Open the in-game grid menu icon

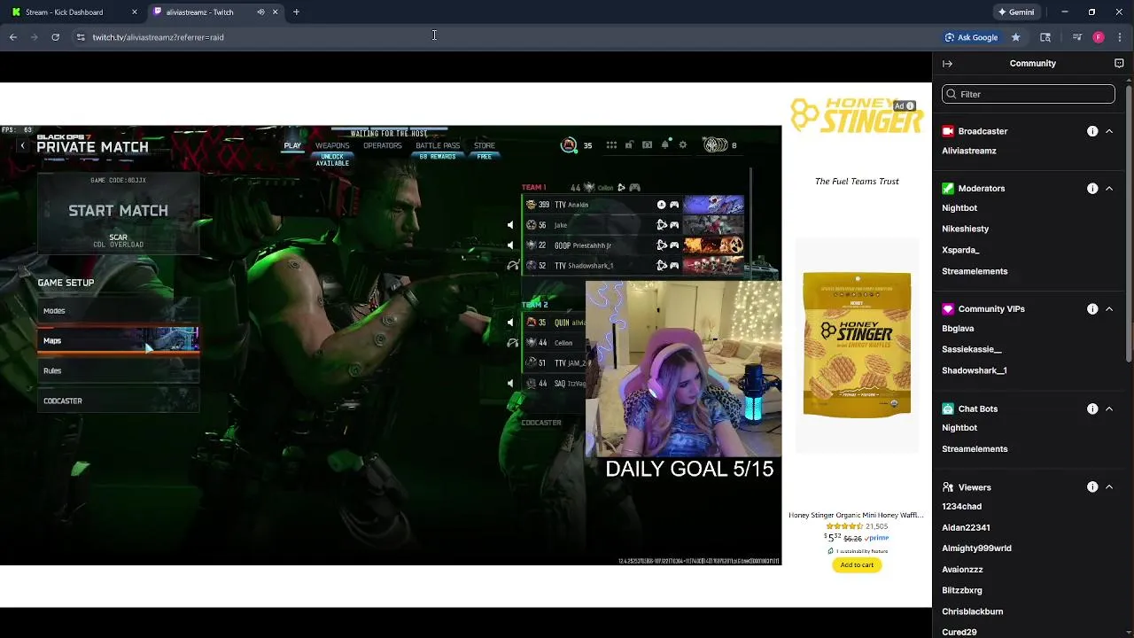coord(611,145)
